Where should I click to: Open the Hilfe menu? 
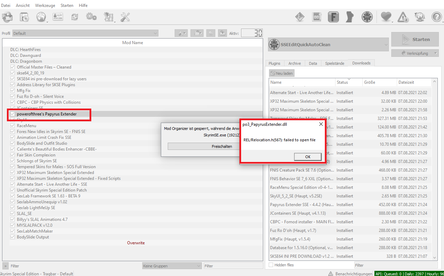[83, 6]
